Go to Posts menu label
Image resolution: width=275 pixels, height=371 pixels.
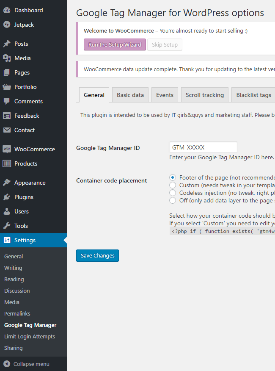pos(21,44)
